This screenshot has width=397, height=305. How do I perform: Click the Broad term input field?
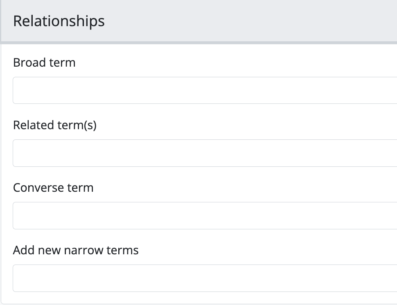point(205,90)
